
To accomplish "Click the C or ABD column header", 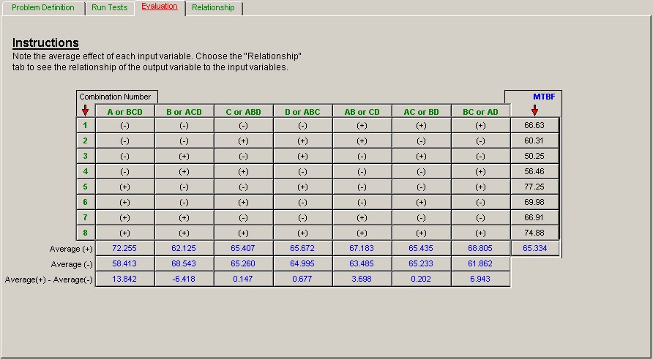I will (x=243, y=112).
